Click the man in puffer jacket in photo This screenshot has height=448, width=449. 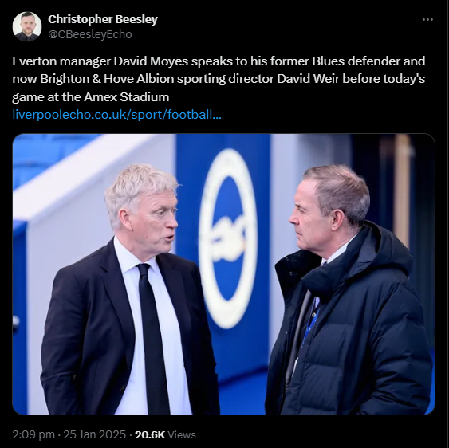click(348, 289)
